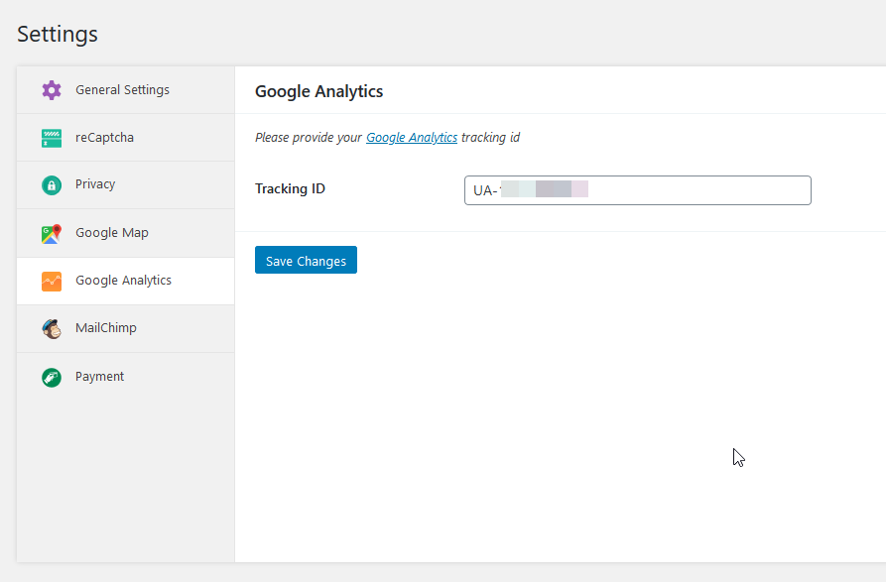886x582 pixels.
Task: Click the Privacy padlock icon
Action: [52, 185]
